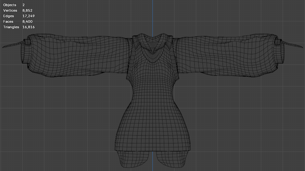
Task: Click the Triangles label in statistics overlay
Action: pyautogui.click(x=11, y=27)
